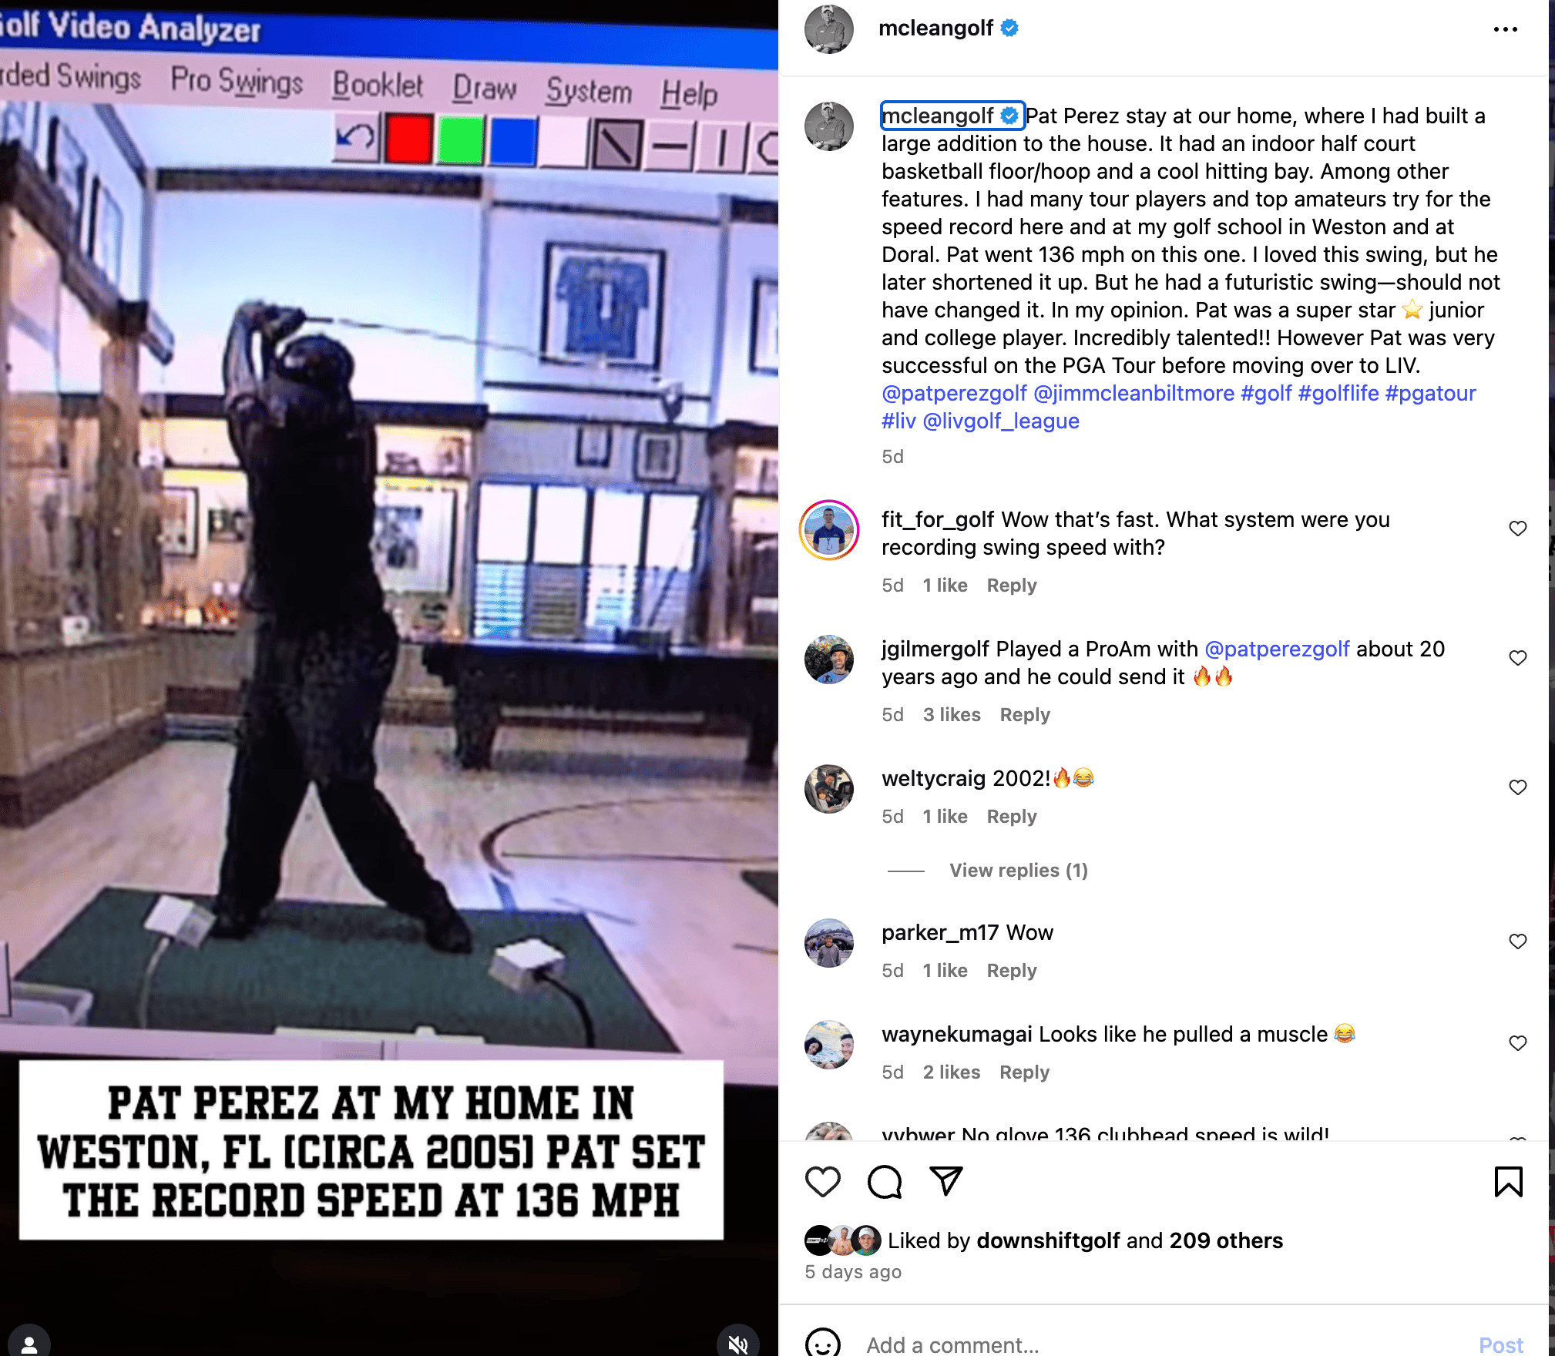Open the @livgolf_league mention link
This screenshot has height=1356, width=1555.
[x=1000, y=421]
